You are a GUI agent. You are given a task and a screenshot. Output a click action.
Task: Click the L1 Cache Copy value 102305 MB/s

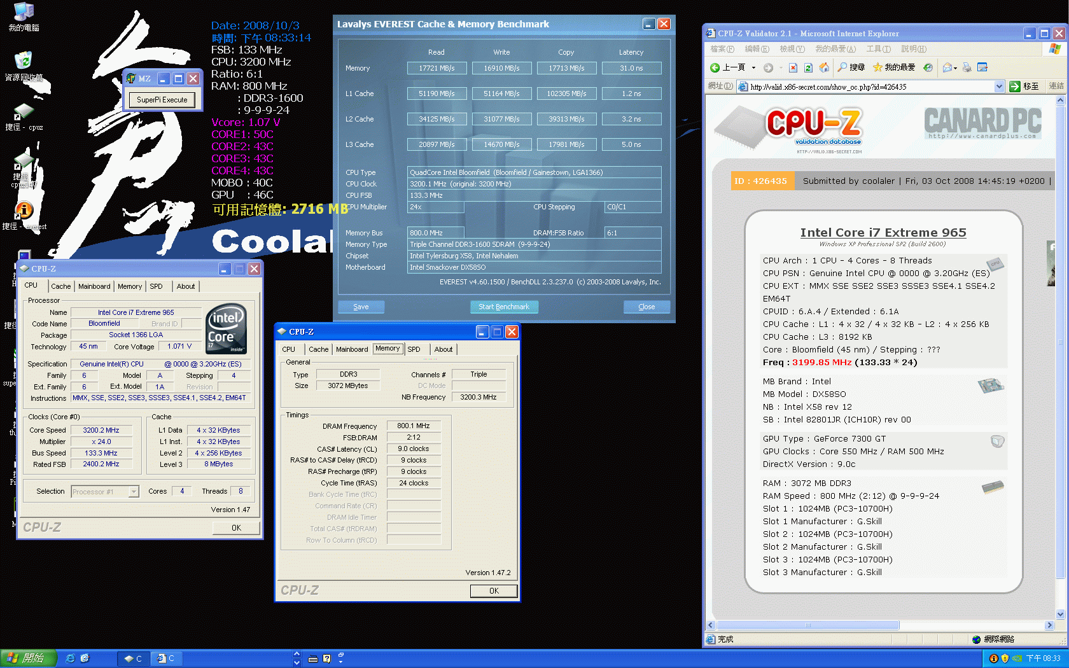click(x=566, y=94)
